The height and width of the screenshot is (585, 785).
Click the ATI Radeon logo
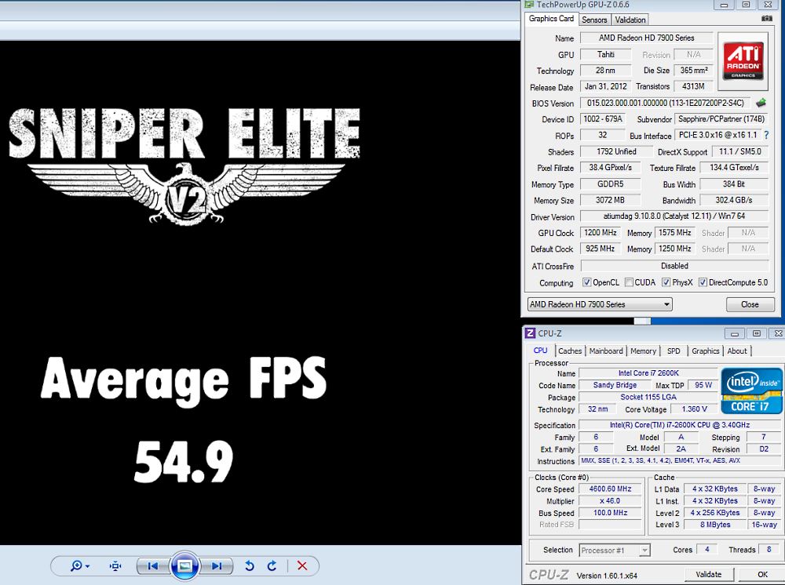coord(743,60)
